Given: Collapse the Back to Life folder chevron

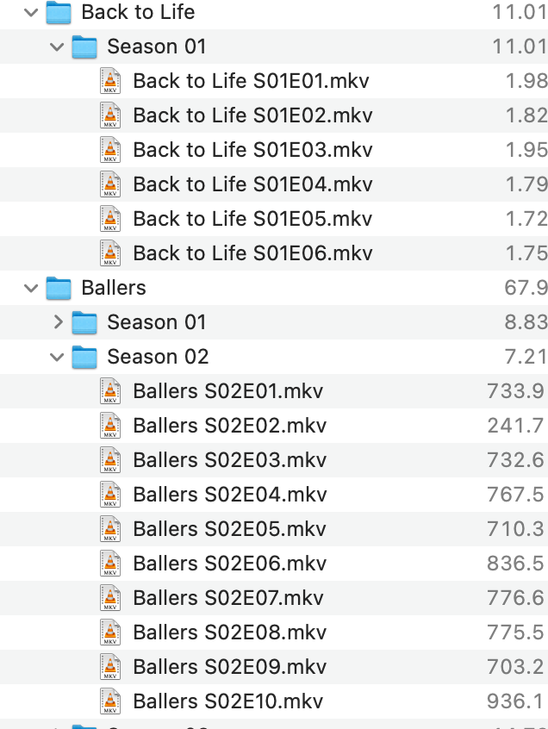Looking at the screenshot, I should pos(31,13).
